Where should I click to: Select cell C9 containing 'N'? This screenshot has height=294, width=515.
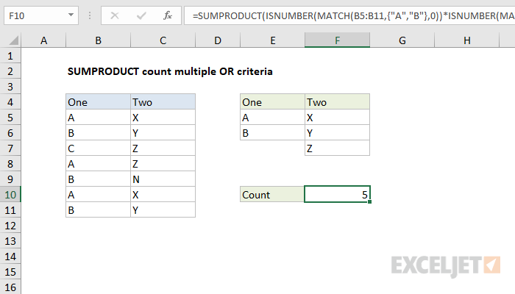pyautogui.click(x=163, y=179)
